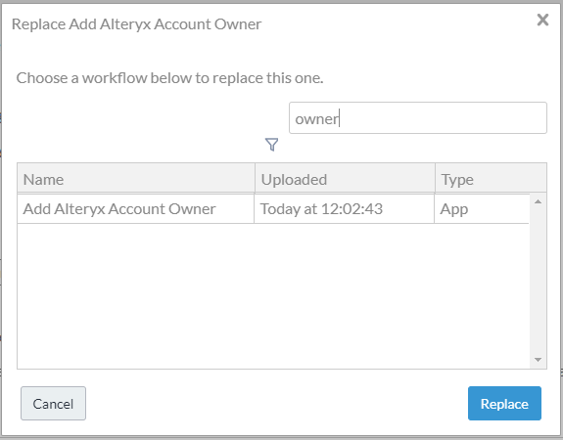Close the Replace workflow dialog
This screenshot has height=440, width=563.
click(542, 20)
